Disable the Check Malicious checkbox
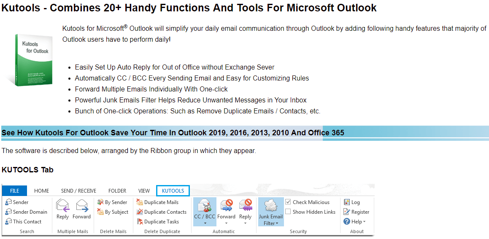Viewport: 489px width, 239px height. pyautogui.click(x=288, y=202)
